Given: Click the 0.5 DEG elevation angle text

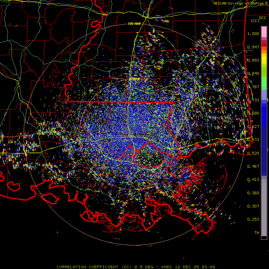Looking at the screenshot, I should pyautogui.click(x=144, y=267).
